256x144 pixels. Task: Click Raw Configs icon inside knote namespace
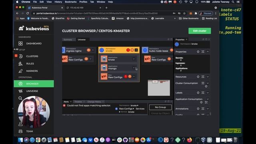click(104, 76)
